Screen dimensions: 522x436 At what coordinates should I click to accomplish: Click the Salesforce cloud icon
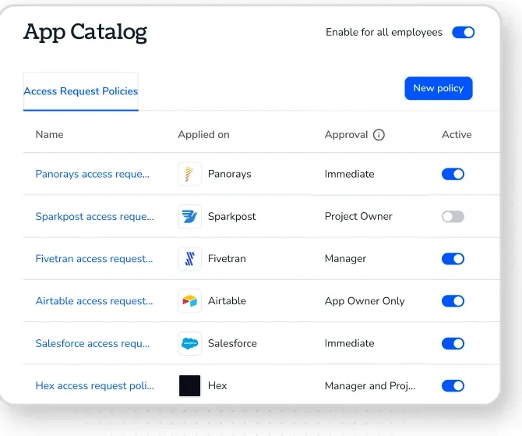click(189, 343)
